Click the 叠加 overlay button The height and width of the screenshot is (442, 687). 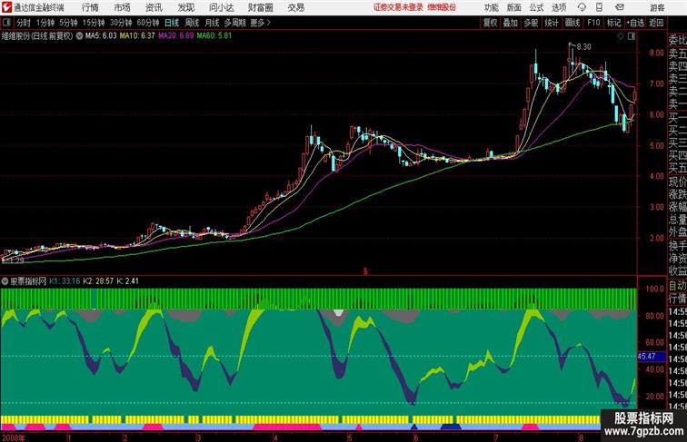click(x=510, y=23)
